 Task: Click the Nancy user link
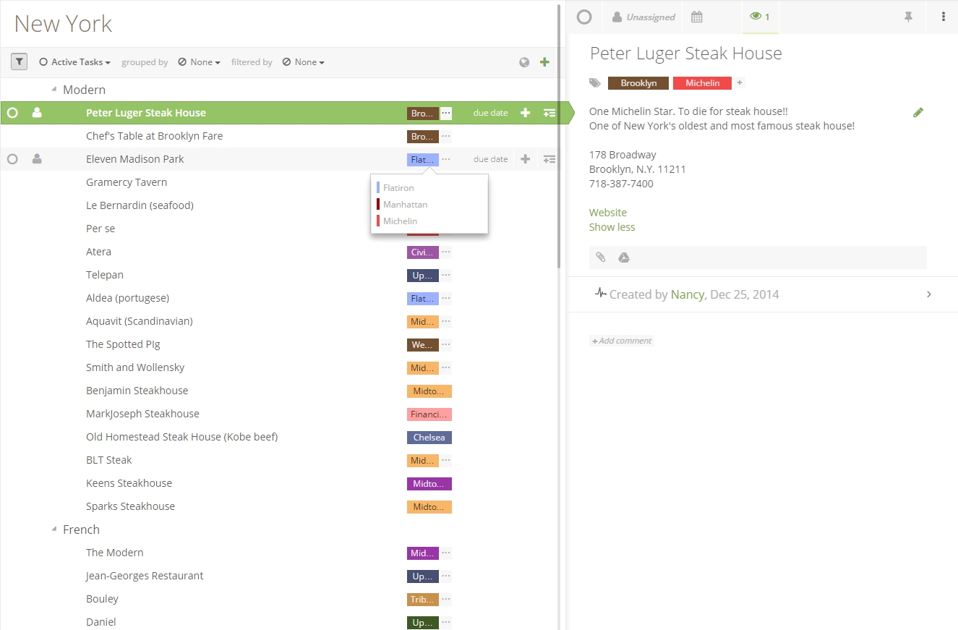coord(688,294)
